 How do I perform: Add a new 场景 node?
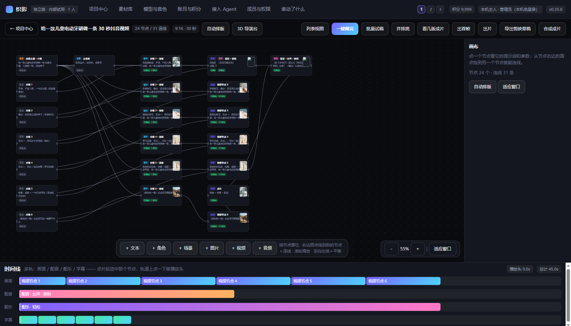click(185, 248)
